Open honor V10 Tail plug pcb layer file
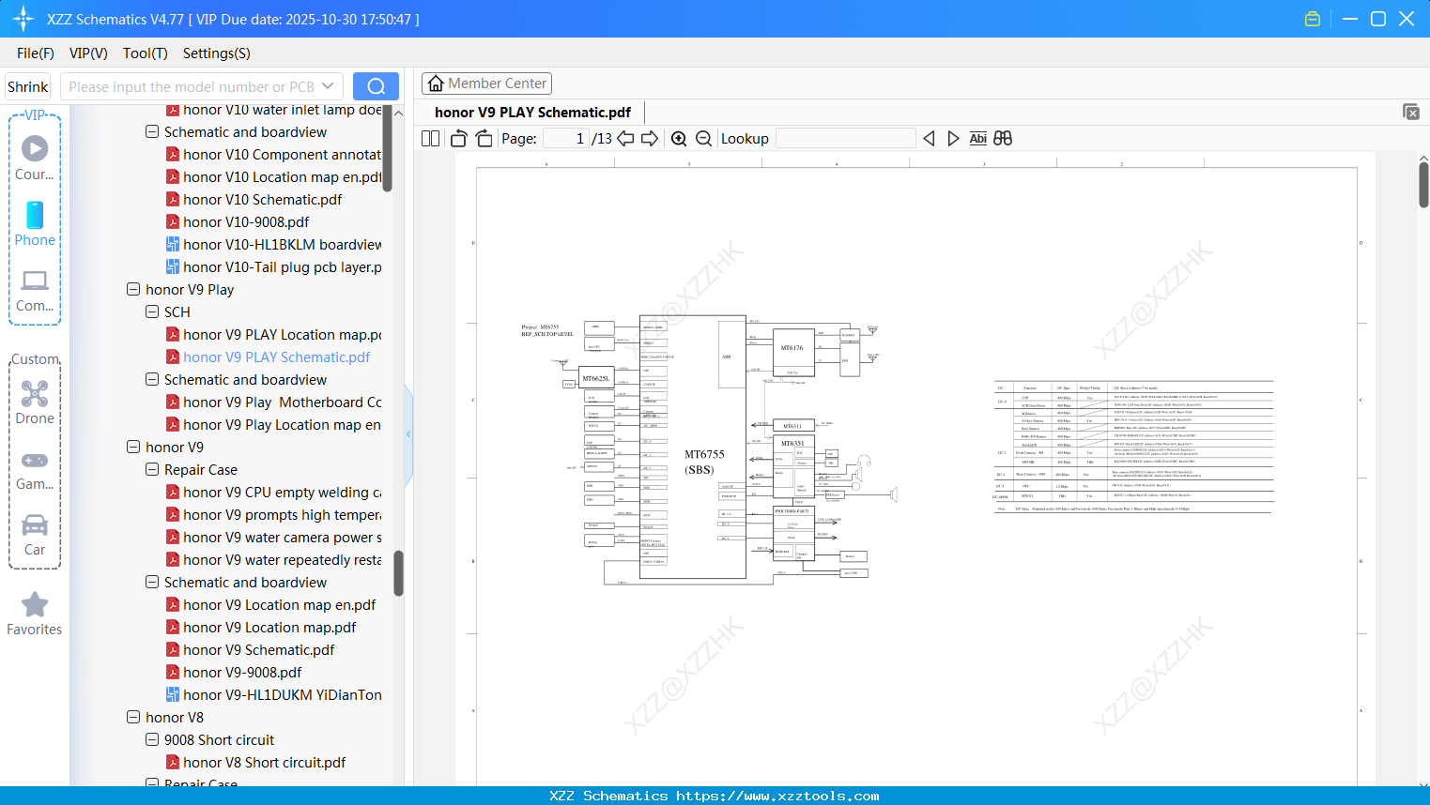This screenshot has height=805, width=1430. pyautogui.click(x=273, y=267)
